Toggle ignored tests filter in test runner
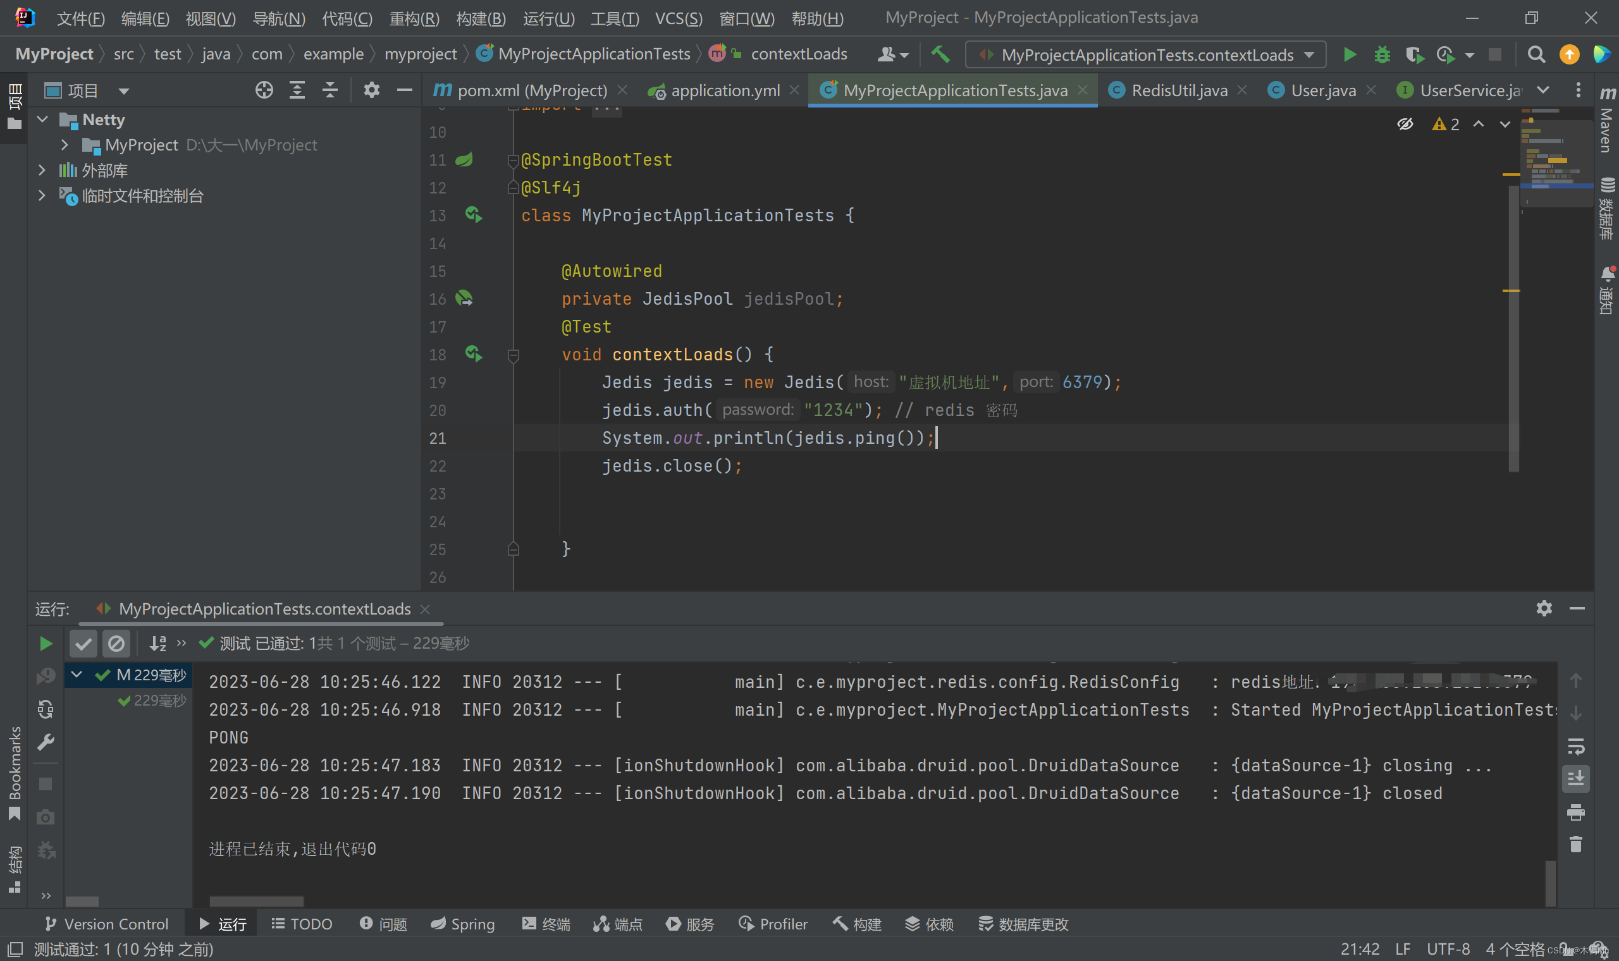The height and width of the screenshot is (961, 1619). 116,643
